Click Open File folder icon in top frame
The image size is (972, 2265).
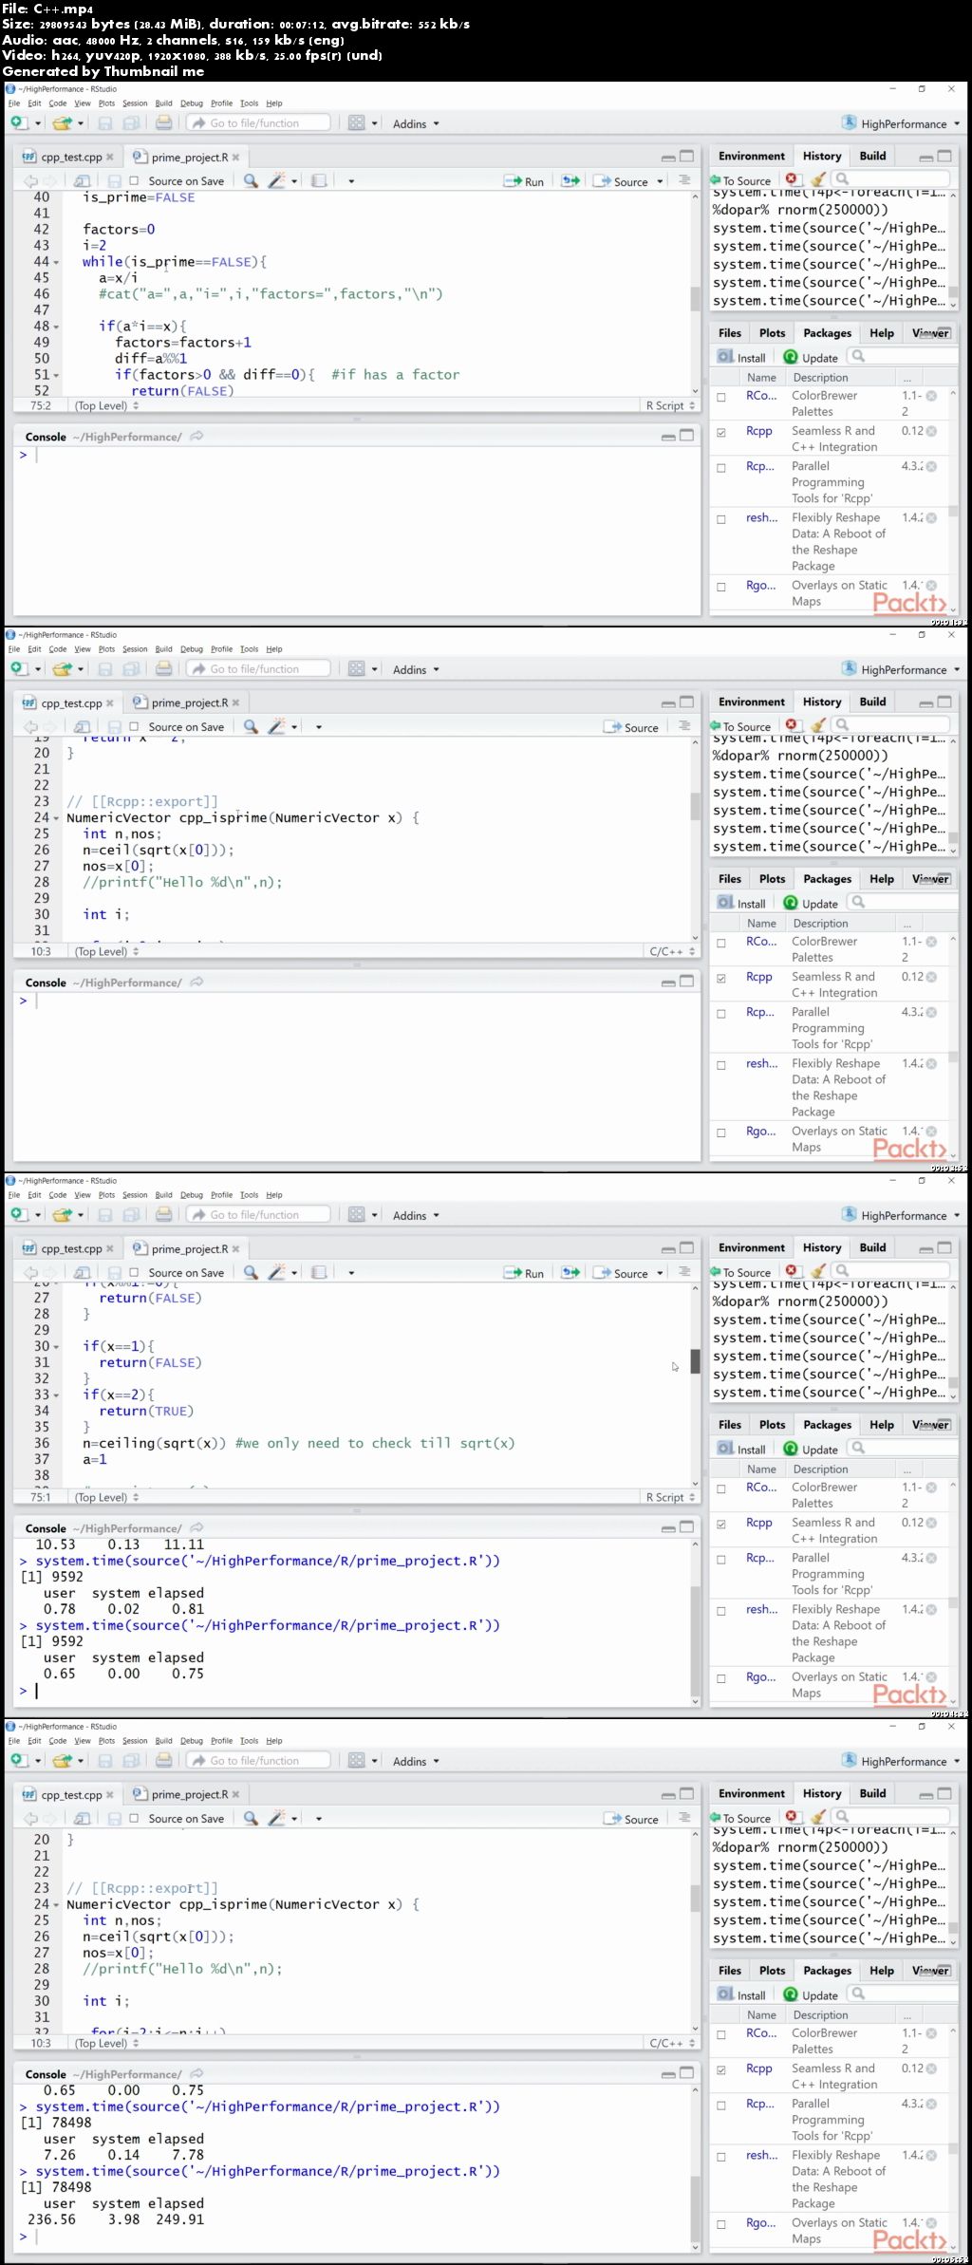tap(63, 122)
